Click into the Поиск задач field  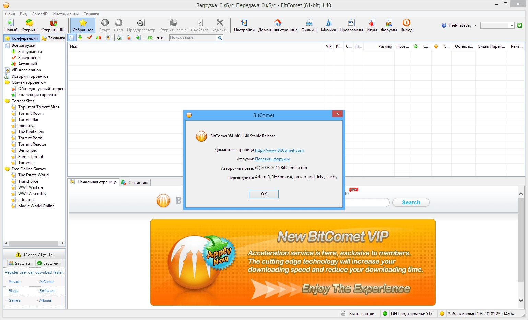pos(193,38)
